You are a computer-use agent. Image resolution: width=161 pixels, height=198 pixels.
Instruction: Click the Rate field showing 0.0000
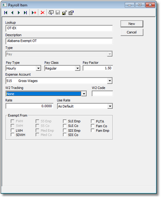click(30, 106)
